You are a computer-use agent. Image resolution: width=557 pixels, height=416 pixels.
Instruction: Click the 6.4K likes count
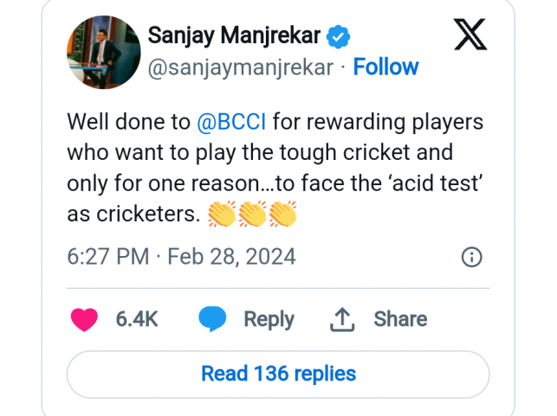[137, 319]
